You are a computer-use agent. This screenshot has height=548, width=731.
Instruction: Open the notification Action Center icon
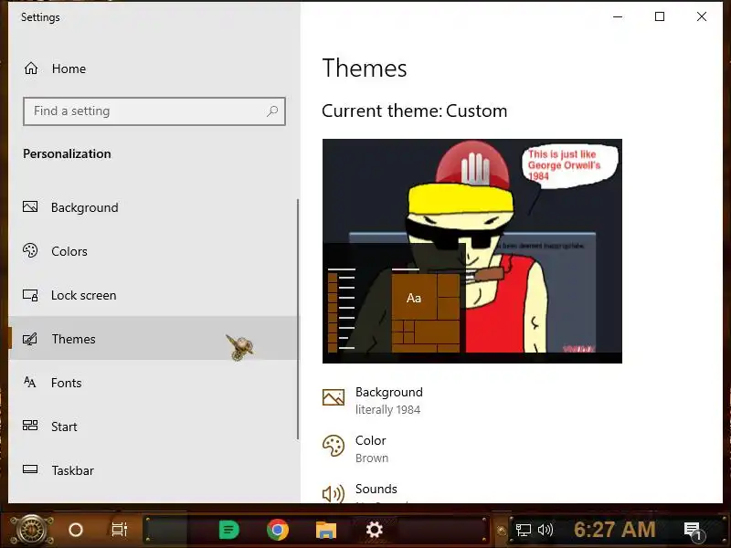[x=693, y=530]
